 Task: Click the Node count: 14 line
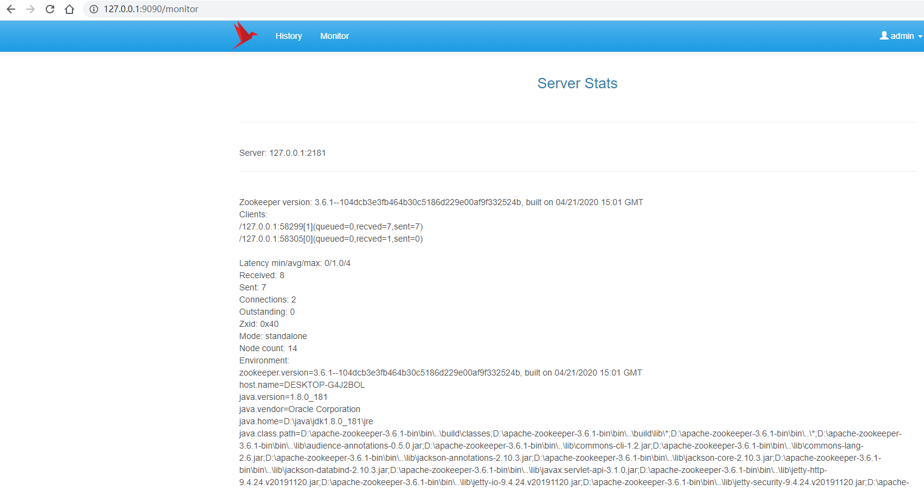coord(268,348)
